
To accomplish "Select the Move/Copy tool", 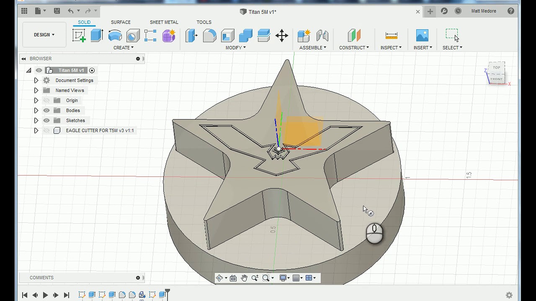I will [281, 36].
